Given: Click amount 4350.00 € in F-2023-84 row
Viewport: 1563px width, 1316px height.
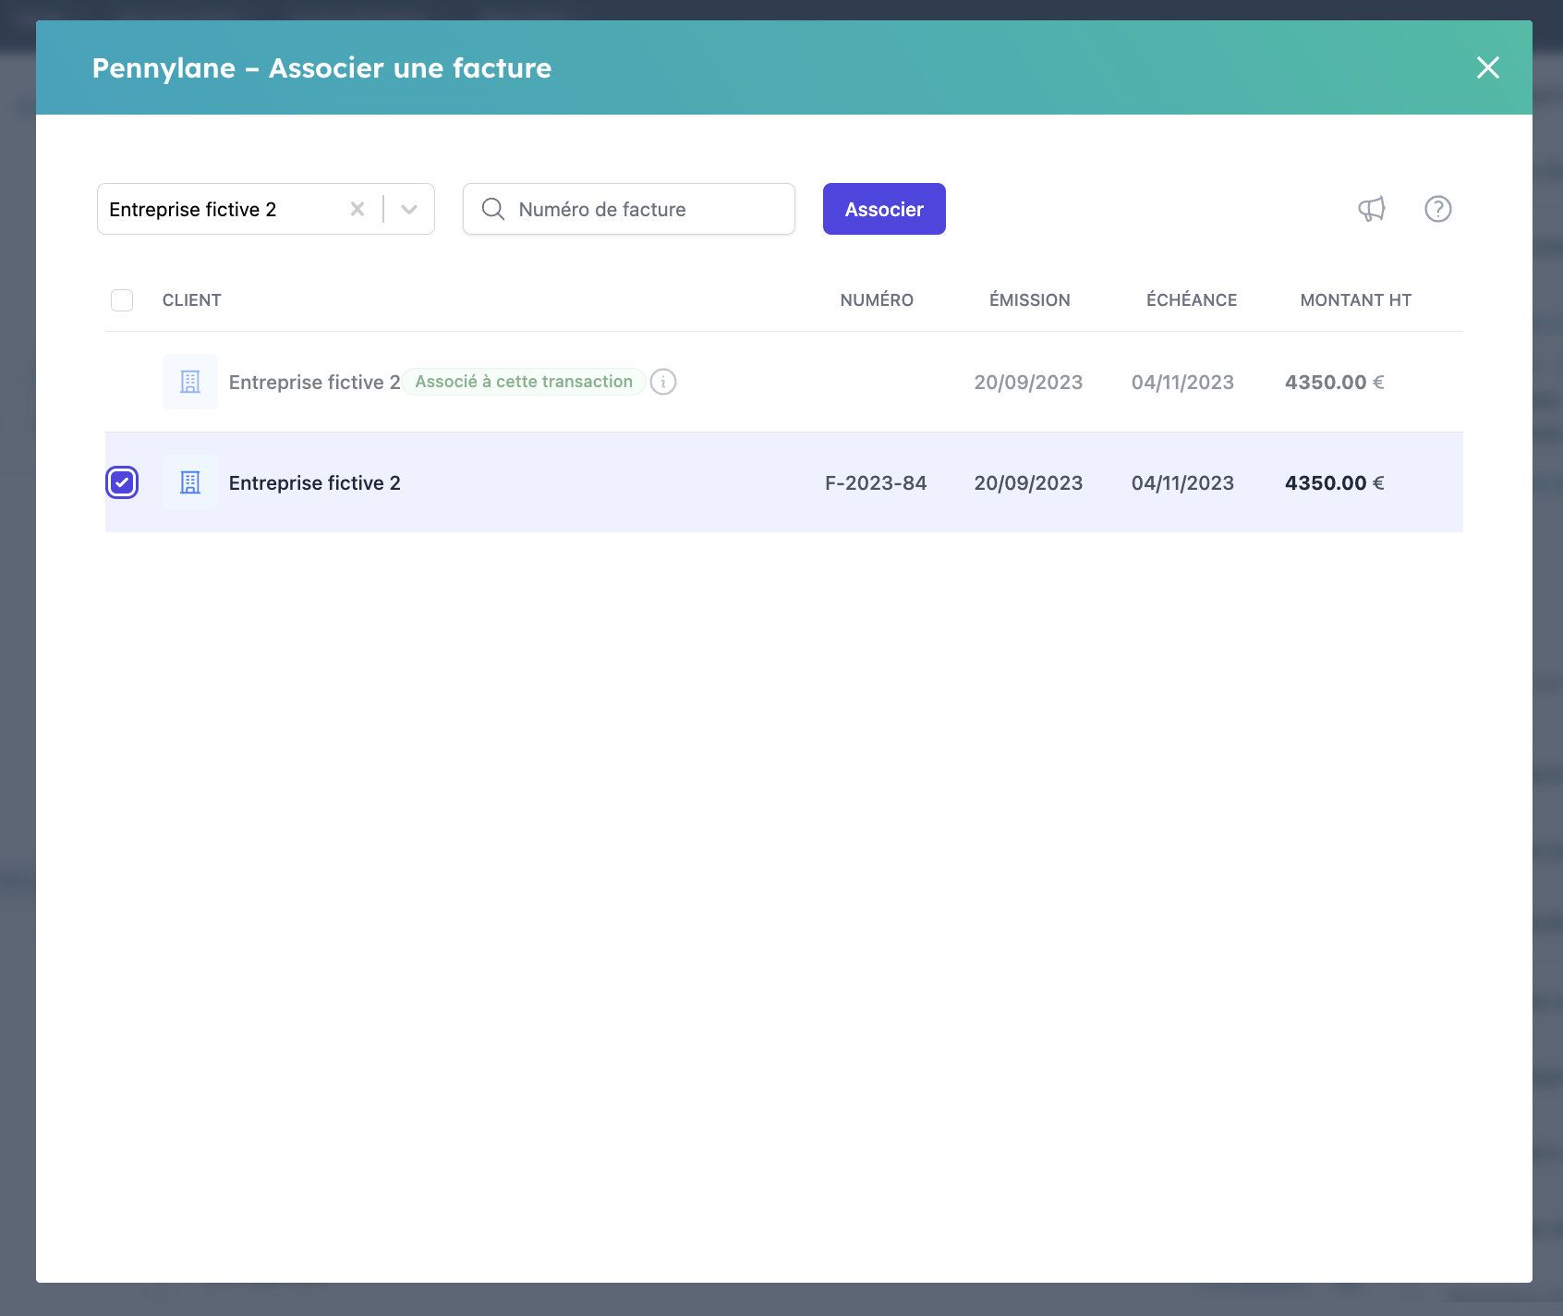Looking at the screenshot, I should click(x=1335, y=483).
